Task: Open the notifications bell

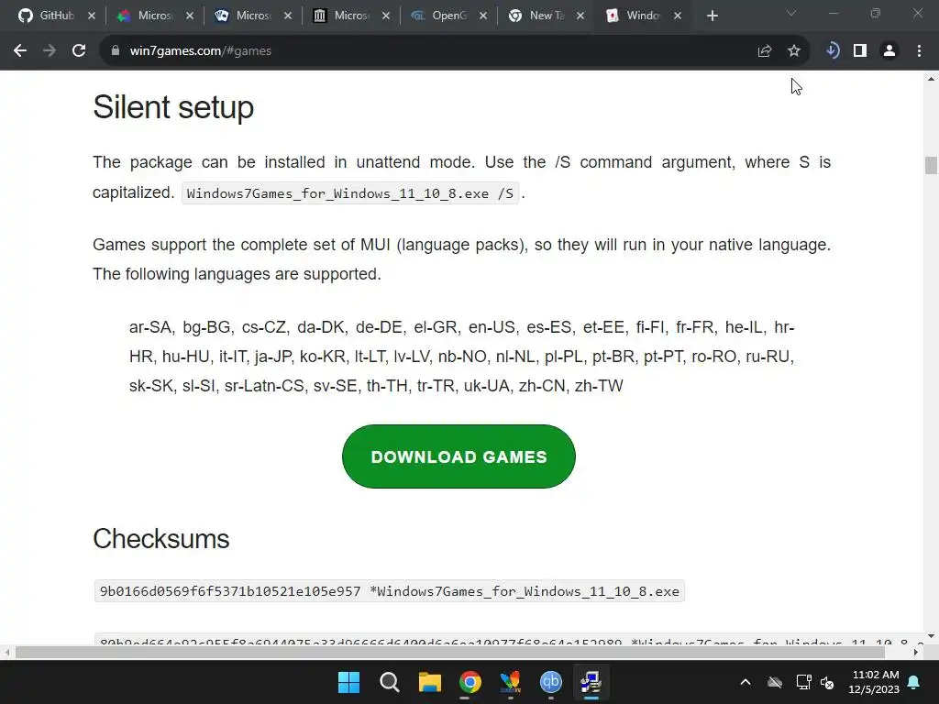Action: click(x=914, y=682)
